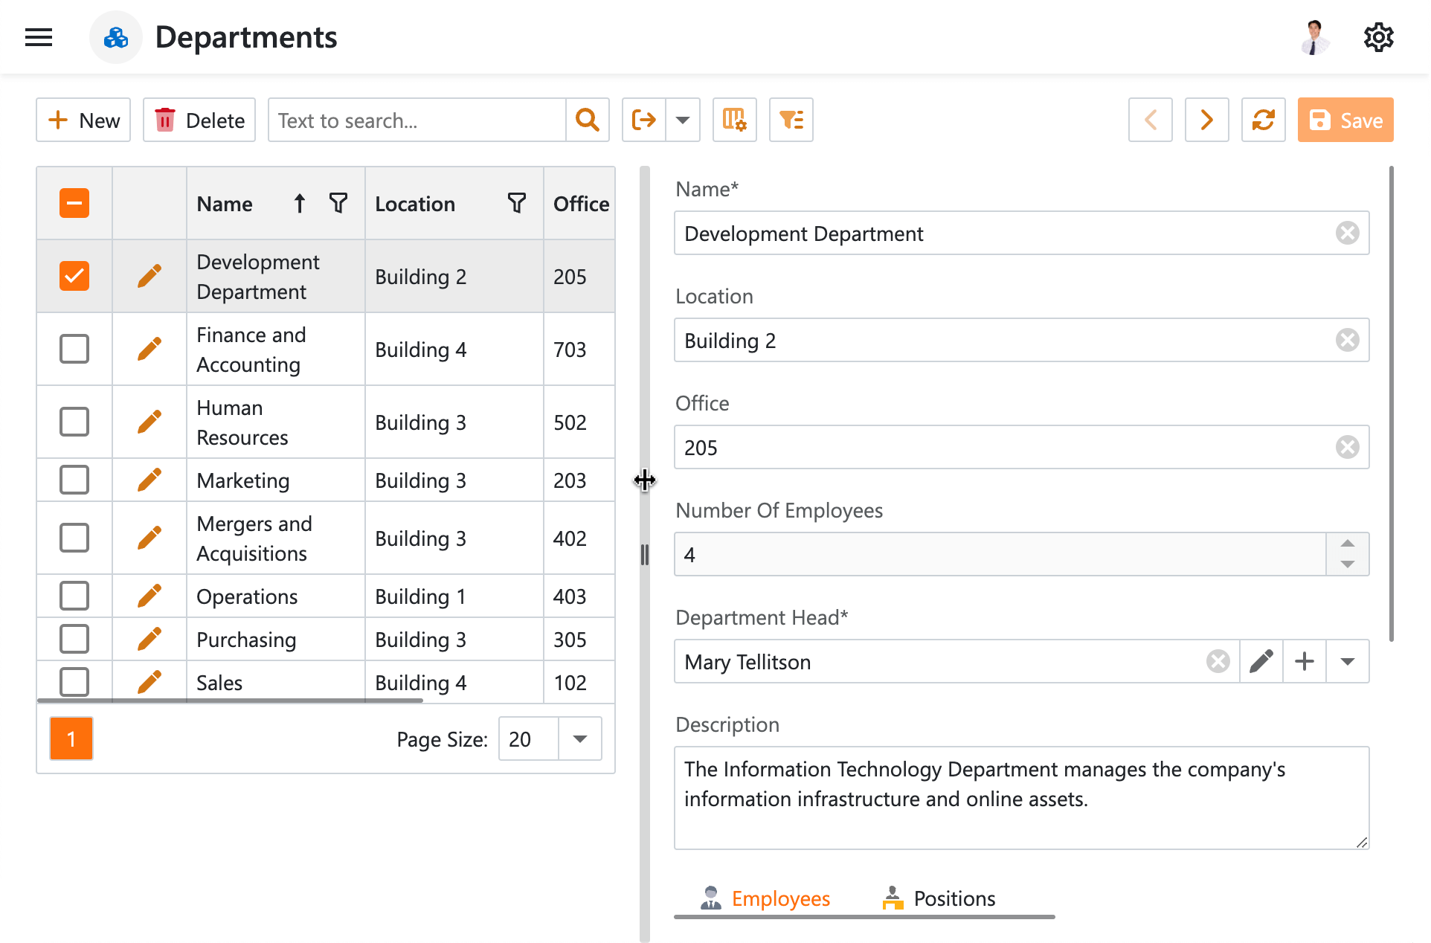The image size is (1431, 943).
Task: Toggle the select-all checkbox in grid header
Action: (x=74, y=202)
